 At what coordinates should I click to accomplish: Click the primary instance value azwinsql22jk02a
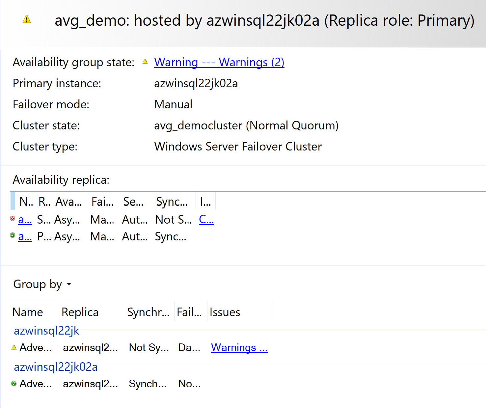[x=196, y=83]
